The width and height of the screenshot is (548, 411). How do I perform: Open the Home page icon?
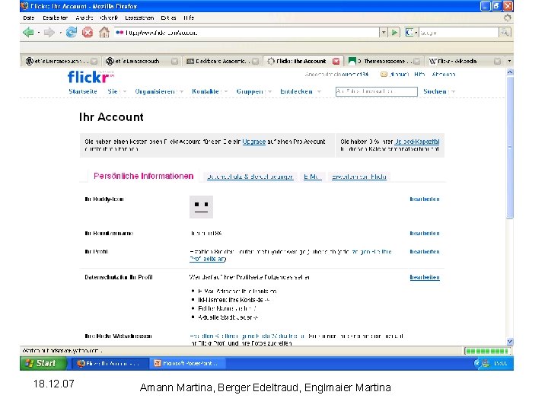(104, 33)
